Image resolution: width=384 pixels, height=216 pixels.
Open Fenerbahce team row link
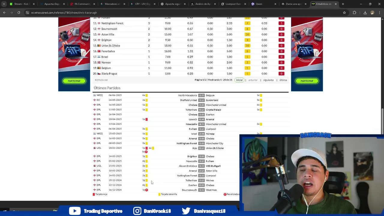(x=108, y=51)
